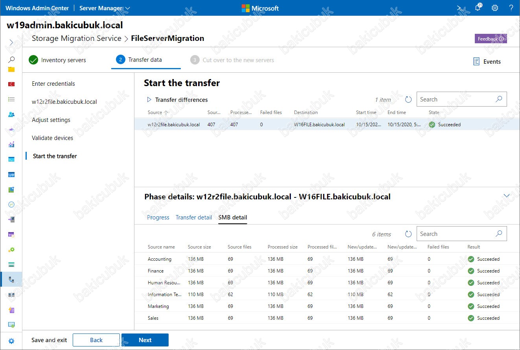
Task: Open the Files tool folder icon
Action: [11, 69]
